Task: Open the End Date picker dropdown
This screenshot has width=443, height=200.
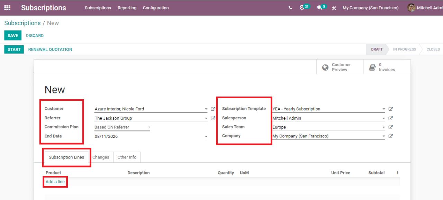Action: pos(206,136)
